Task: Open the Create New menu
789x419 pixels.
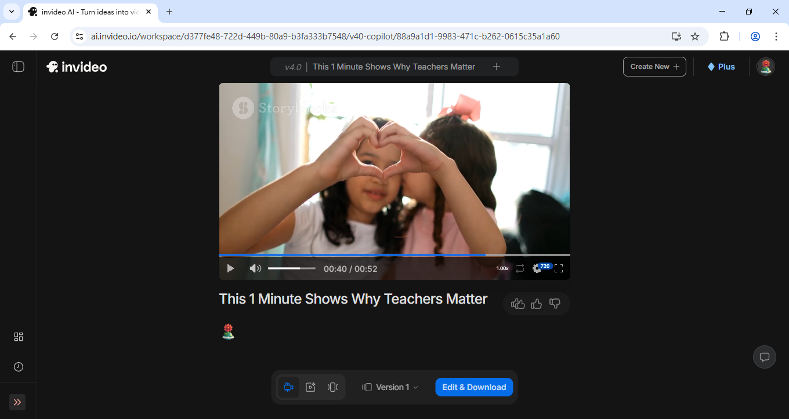Action: [654, 66]
